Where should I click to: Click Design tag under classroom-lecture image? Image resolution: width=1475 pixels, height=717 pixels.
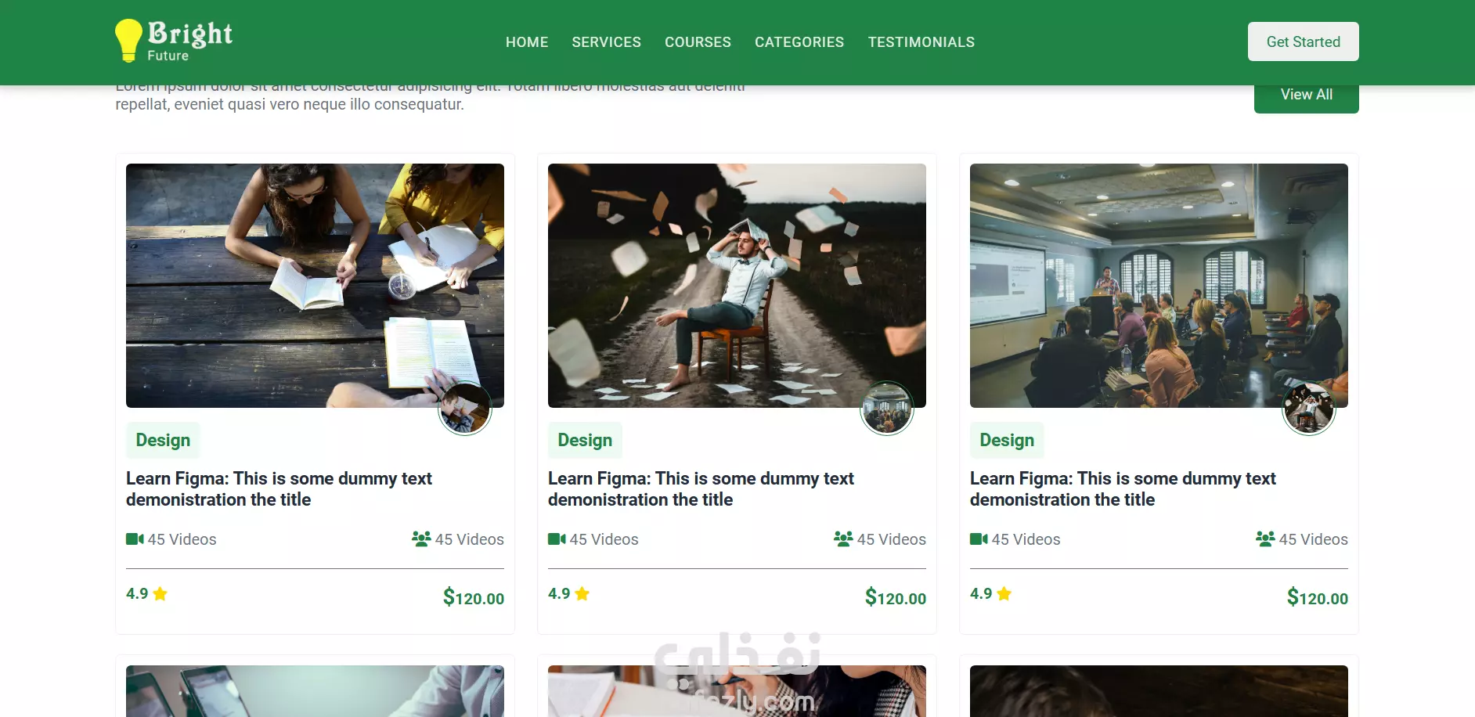pos(1007,440)
